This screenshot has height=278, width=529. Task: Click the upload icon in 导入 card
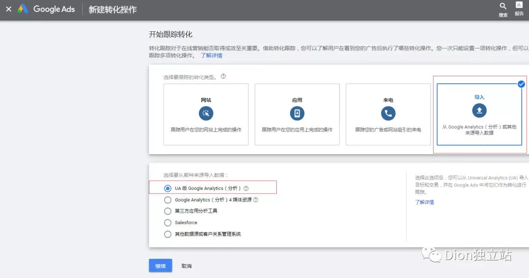click(x=479, y=111)
